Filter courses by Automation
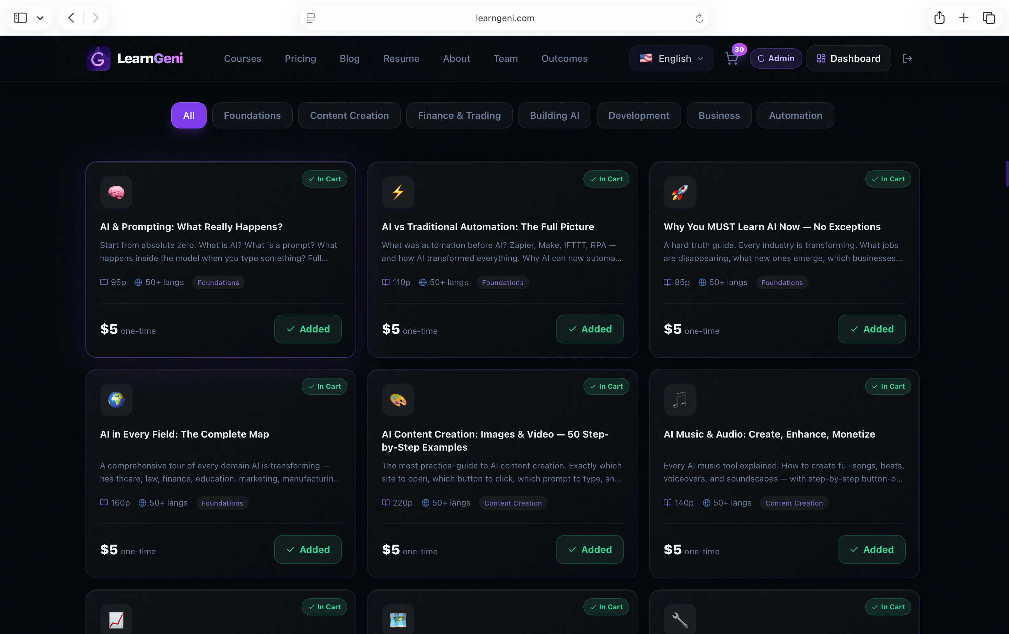This screenshot has height=634, width=1009. pos(795,115)
